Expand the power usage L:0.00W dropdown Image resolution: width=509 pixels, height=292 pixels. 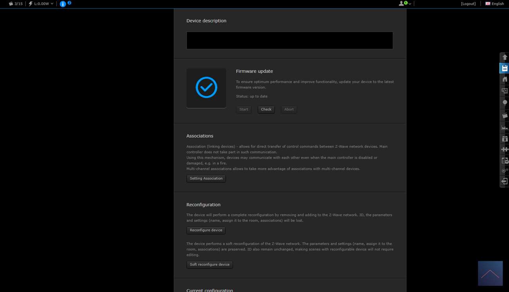[x=41, y=4]
